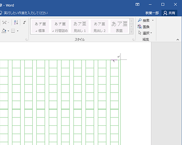Open Styles pane dialog launcher
The image size is (182, 145).
click(133, 40)
